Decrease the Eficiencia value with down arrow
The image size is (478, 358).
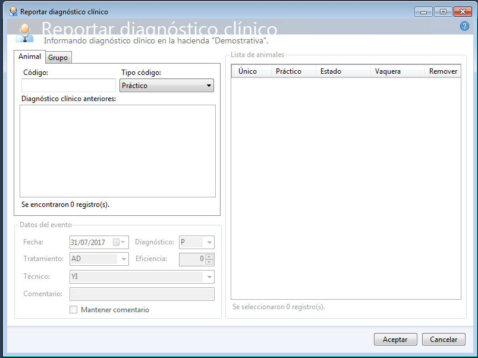[209, 262]
